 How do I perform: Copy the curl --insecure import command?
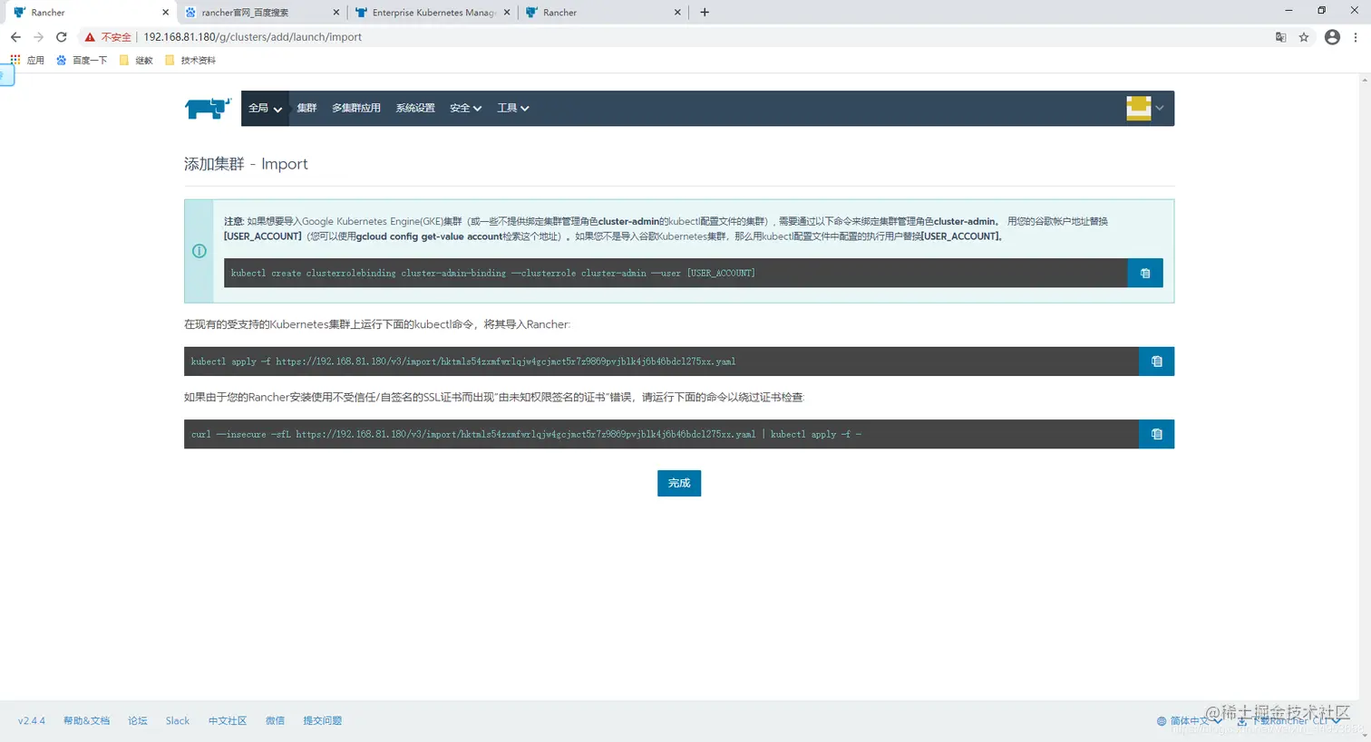[1156, 434]
